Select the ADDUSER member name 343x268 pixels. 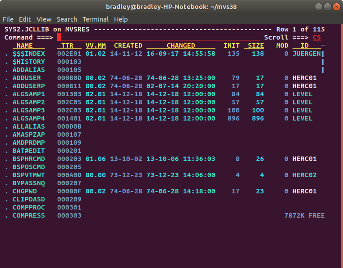pyautogui.click(x=27, y=78)
